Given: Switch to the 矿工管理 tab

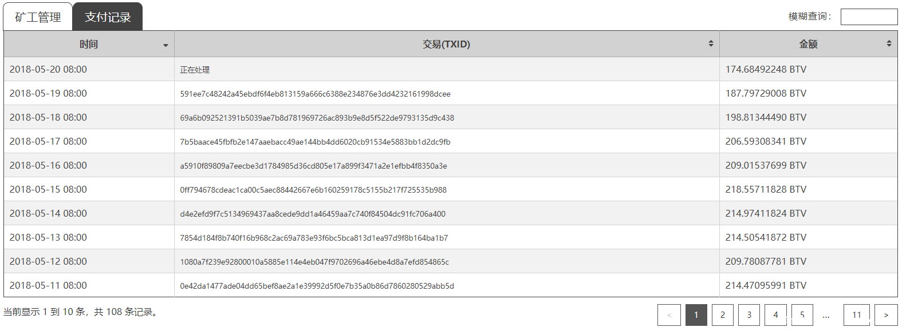Looking at the screenshot, I should (x=38, y=17).
